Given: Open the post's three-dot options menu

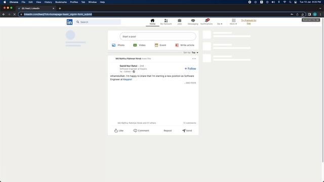Looking at the screenshot, I should click(194, 59).
